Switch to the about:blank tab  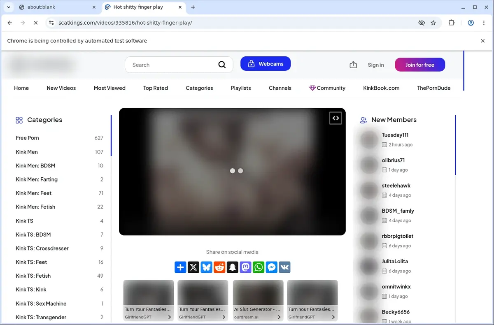coord(56,7)
